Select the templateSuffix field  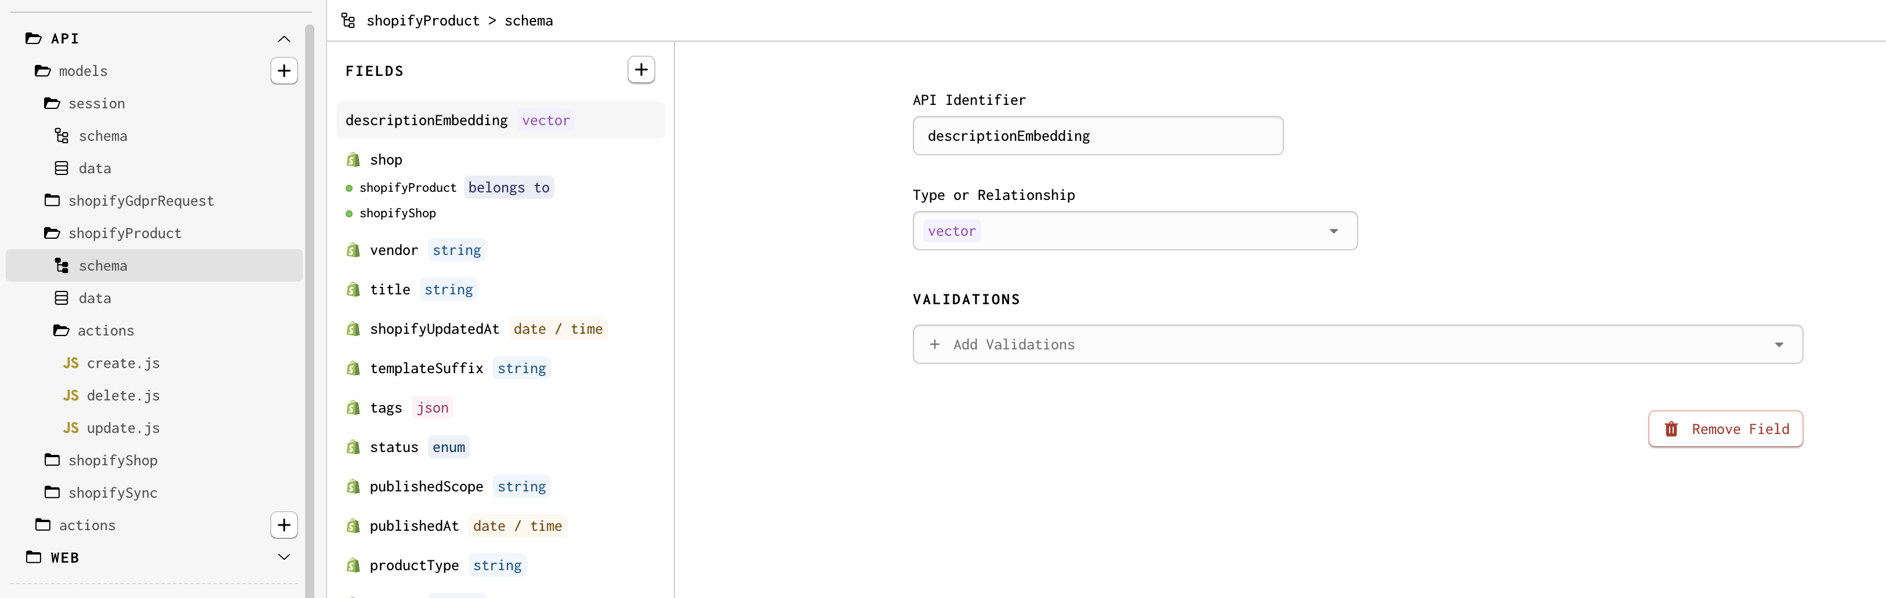[x=500, y=368]
